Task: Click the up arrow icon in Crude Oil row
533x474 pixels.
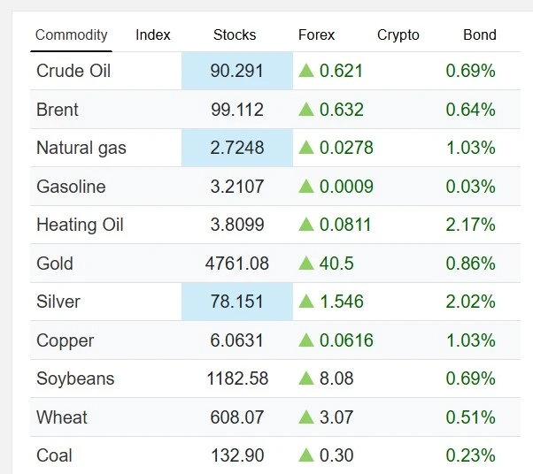Action: (x=306, y=71)
